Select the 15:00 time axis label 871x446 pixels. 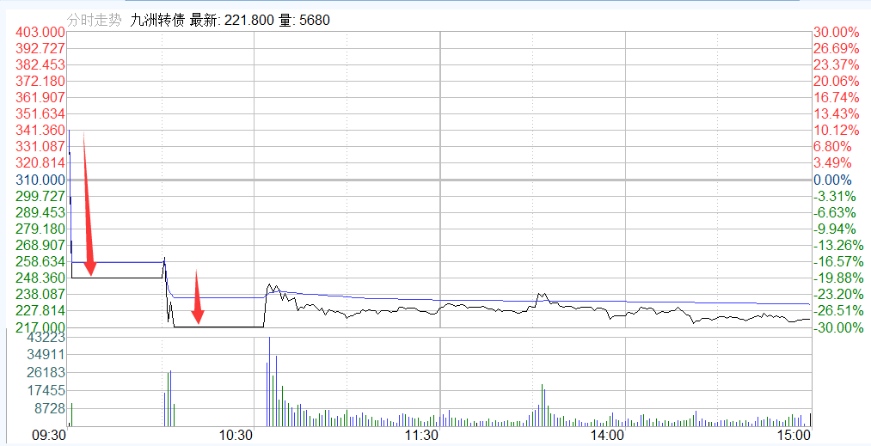(793, 436)
